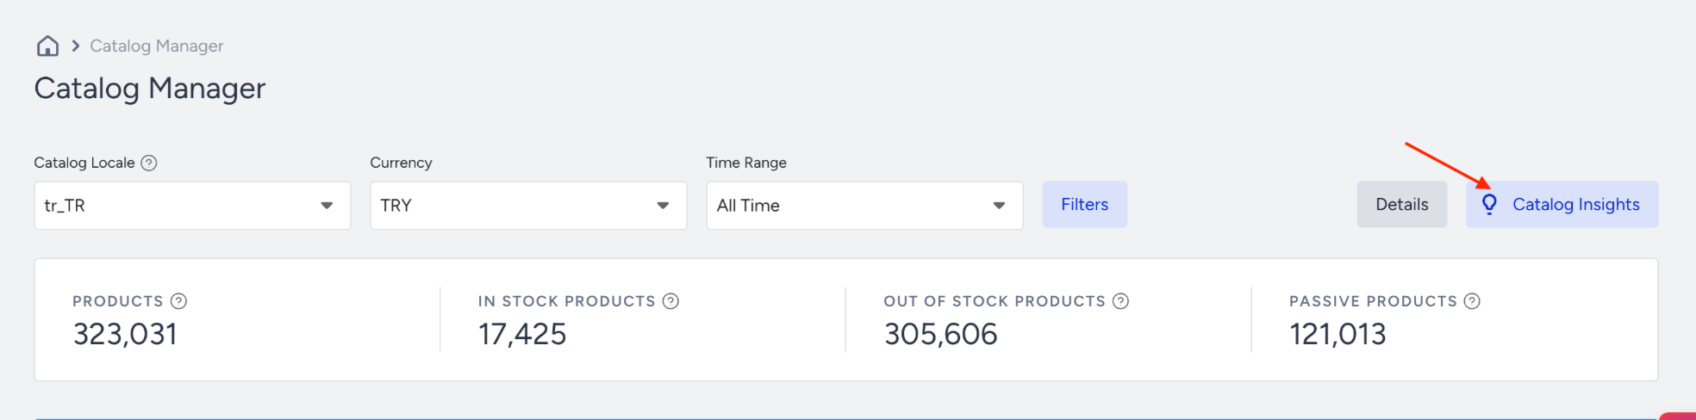1696x420 pixels.
Task: Click the Passive Products question mark icon
Action: 1472,301
